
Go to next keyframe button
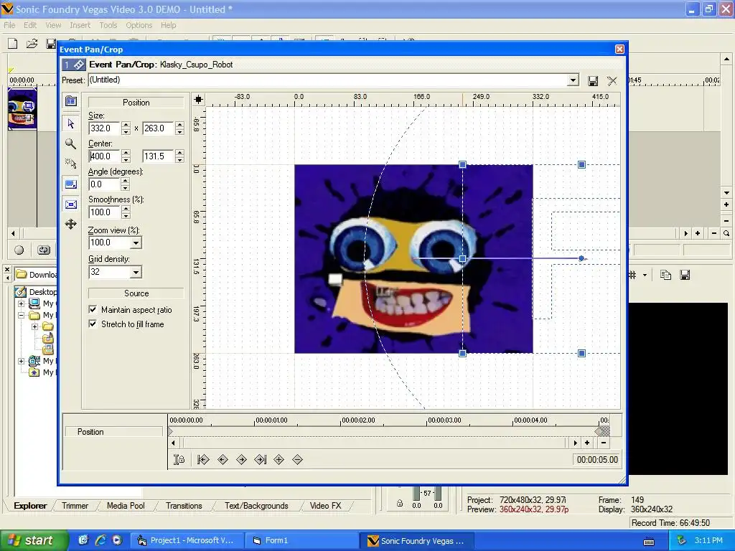(241, 460)
